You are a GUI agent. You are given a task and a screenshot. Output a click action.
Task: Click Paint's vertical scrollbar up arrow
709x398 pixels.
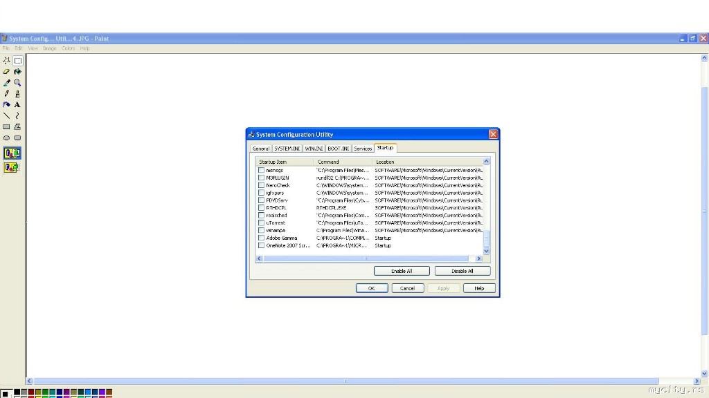pyautogui.click(x=704, y=58)
